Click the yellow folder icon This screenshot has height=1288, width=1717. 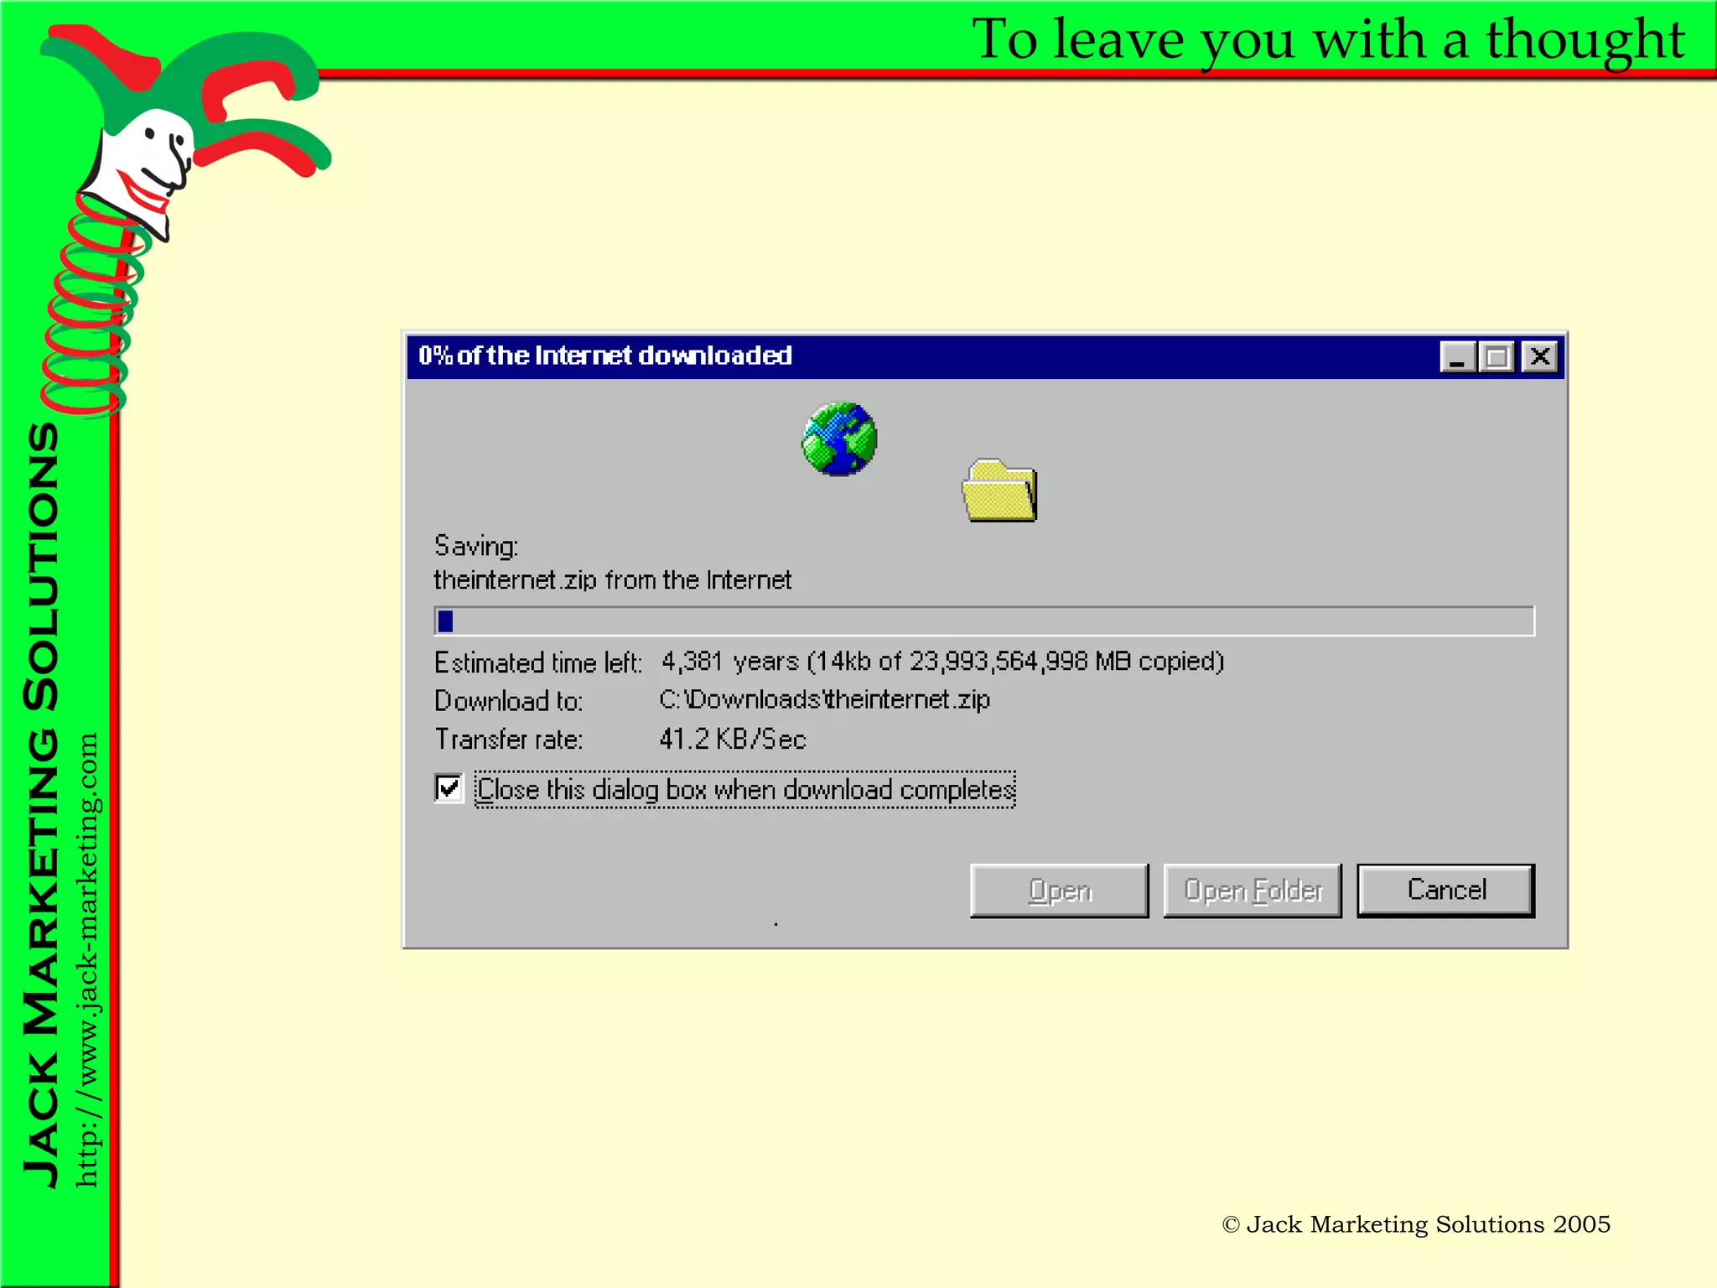(999, 491)
